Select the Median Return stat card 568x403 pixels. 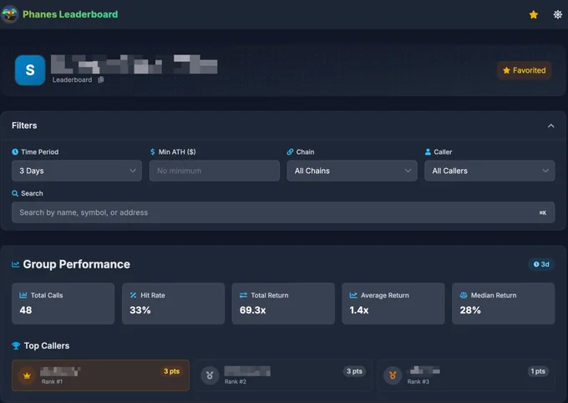[503, 304]
